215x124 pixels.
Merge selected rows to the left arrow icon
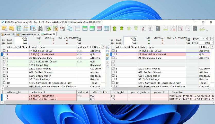tap(202, 28)
